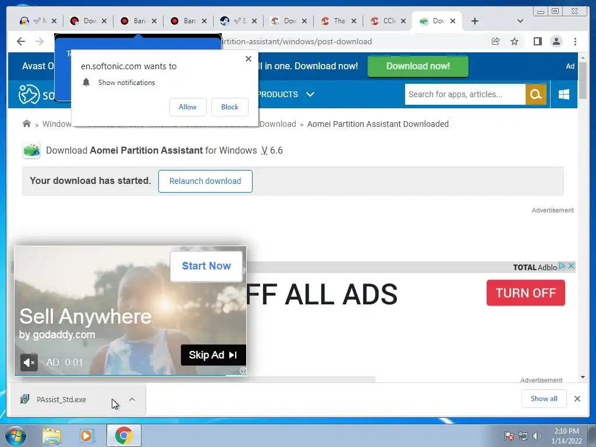
Task: Focus the Search for apps field
Action: (465, 94)
